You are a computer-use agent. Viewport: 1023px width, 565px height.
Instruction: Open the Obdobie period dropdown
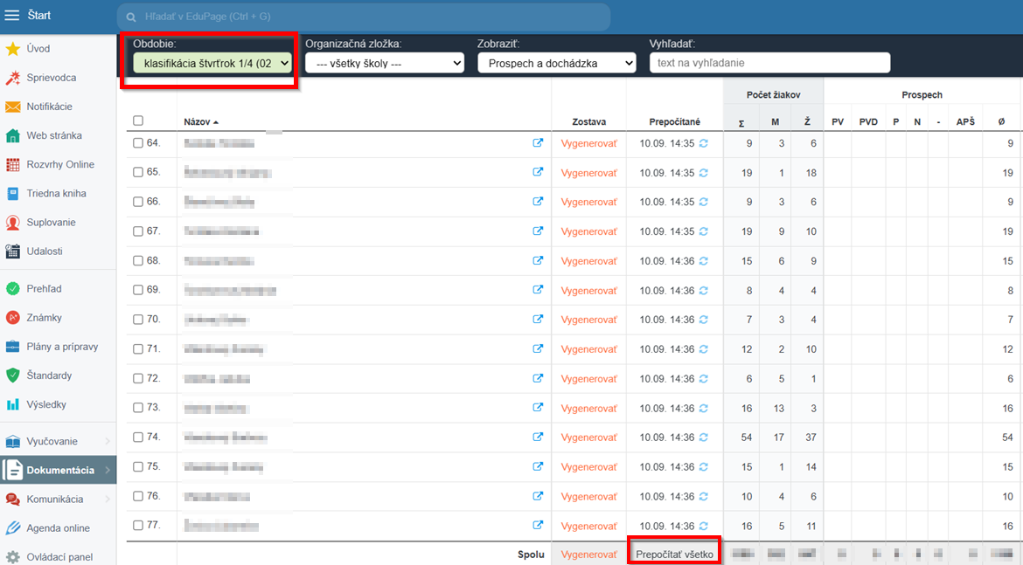click(x=212, y=63)
